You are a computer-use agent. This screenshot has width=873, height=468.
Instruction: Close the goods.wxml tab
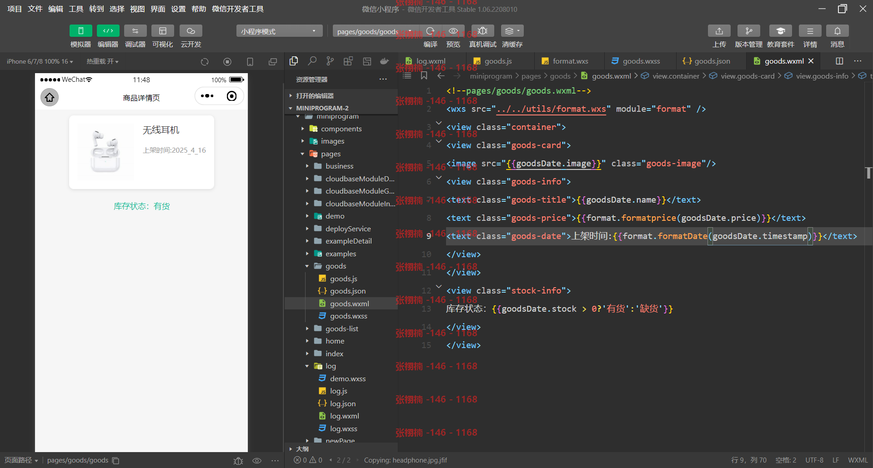coord(811,61)
